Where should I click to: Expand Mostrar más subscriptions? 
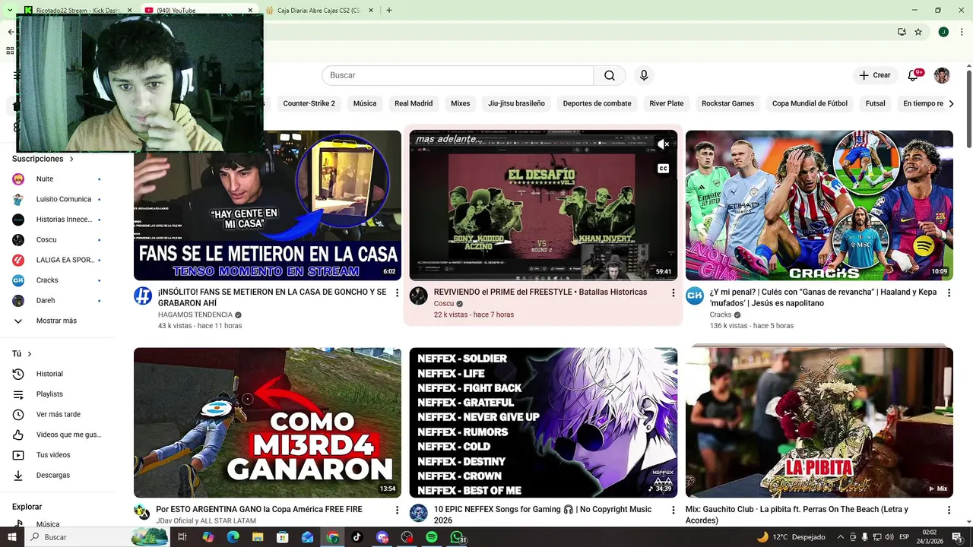click(x=58, y=321)
